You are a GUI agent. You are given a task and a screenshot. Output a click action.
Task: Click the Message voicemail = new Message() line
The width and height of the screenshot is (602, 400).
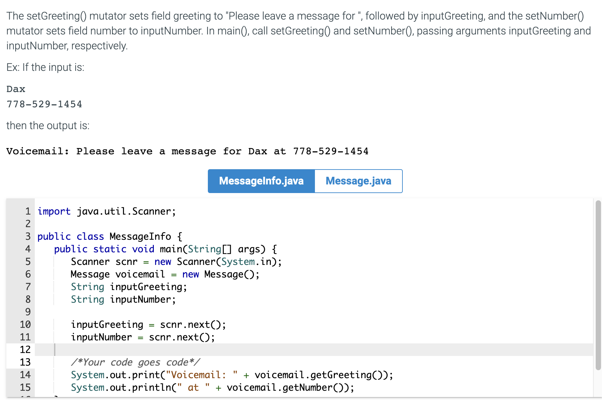[164, 274]
